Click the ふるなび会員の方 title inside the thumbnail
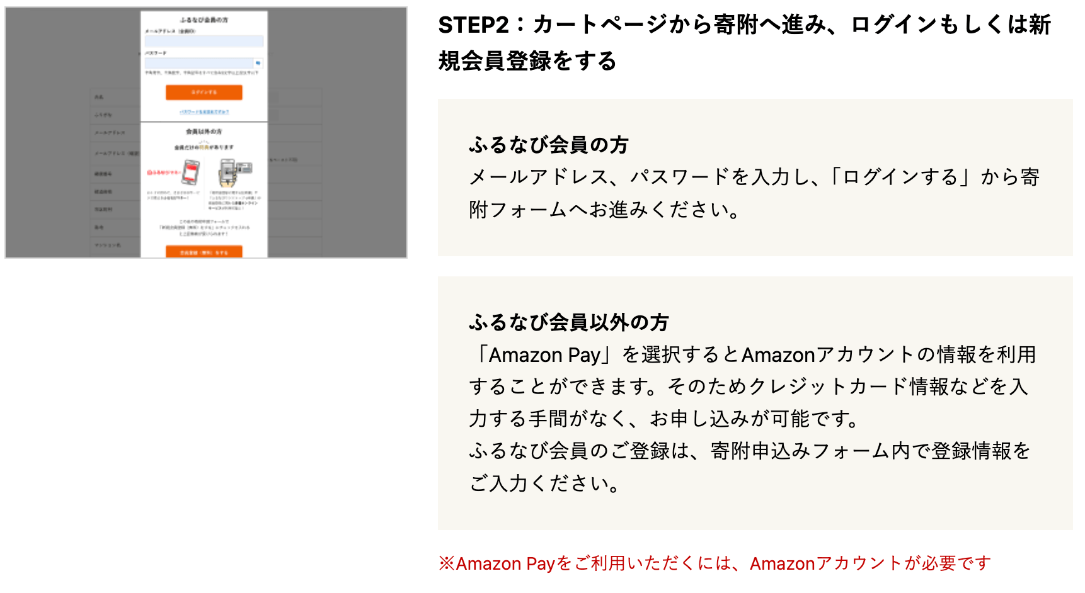1085x593 pixels. click(204, 20)
